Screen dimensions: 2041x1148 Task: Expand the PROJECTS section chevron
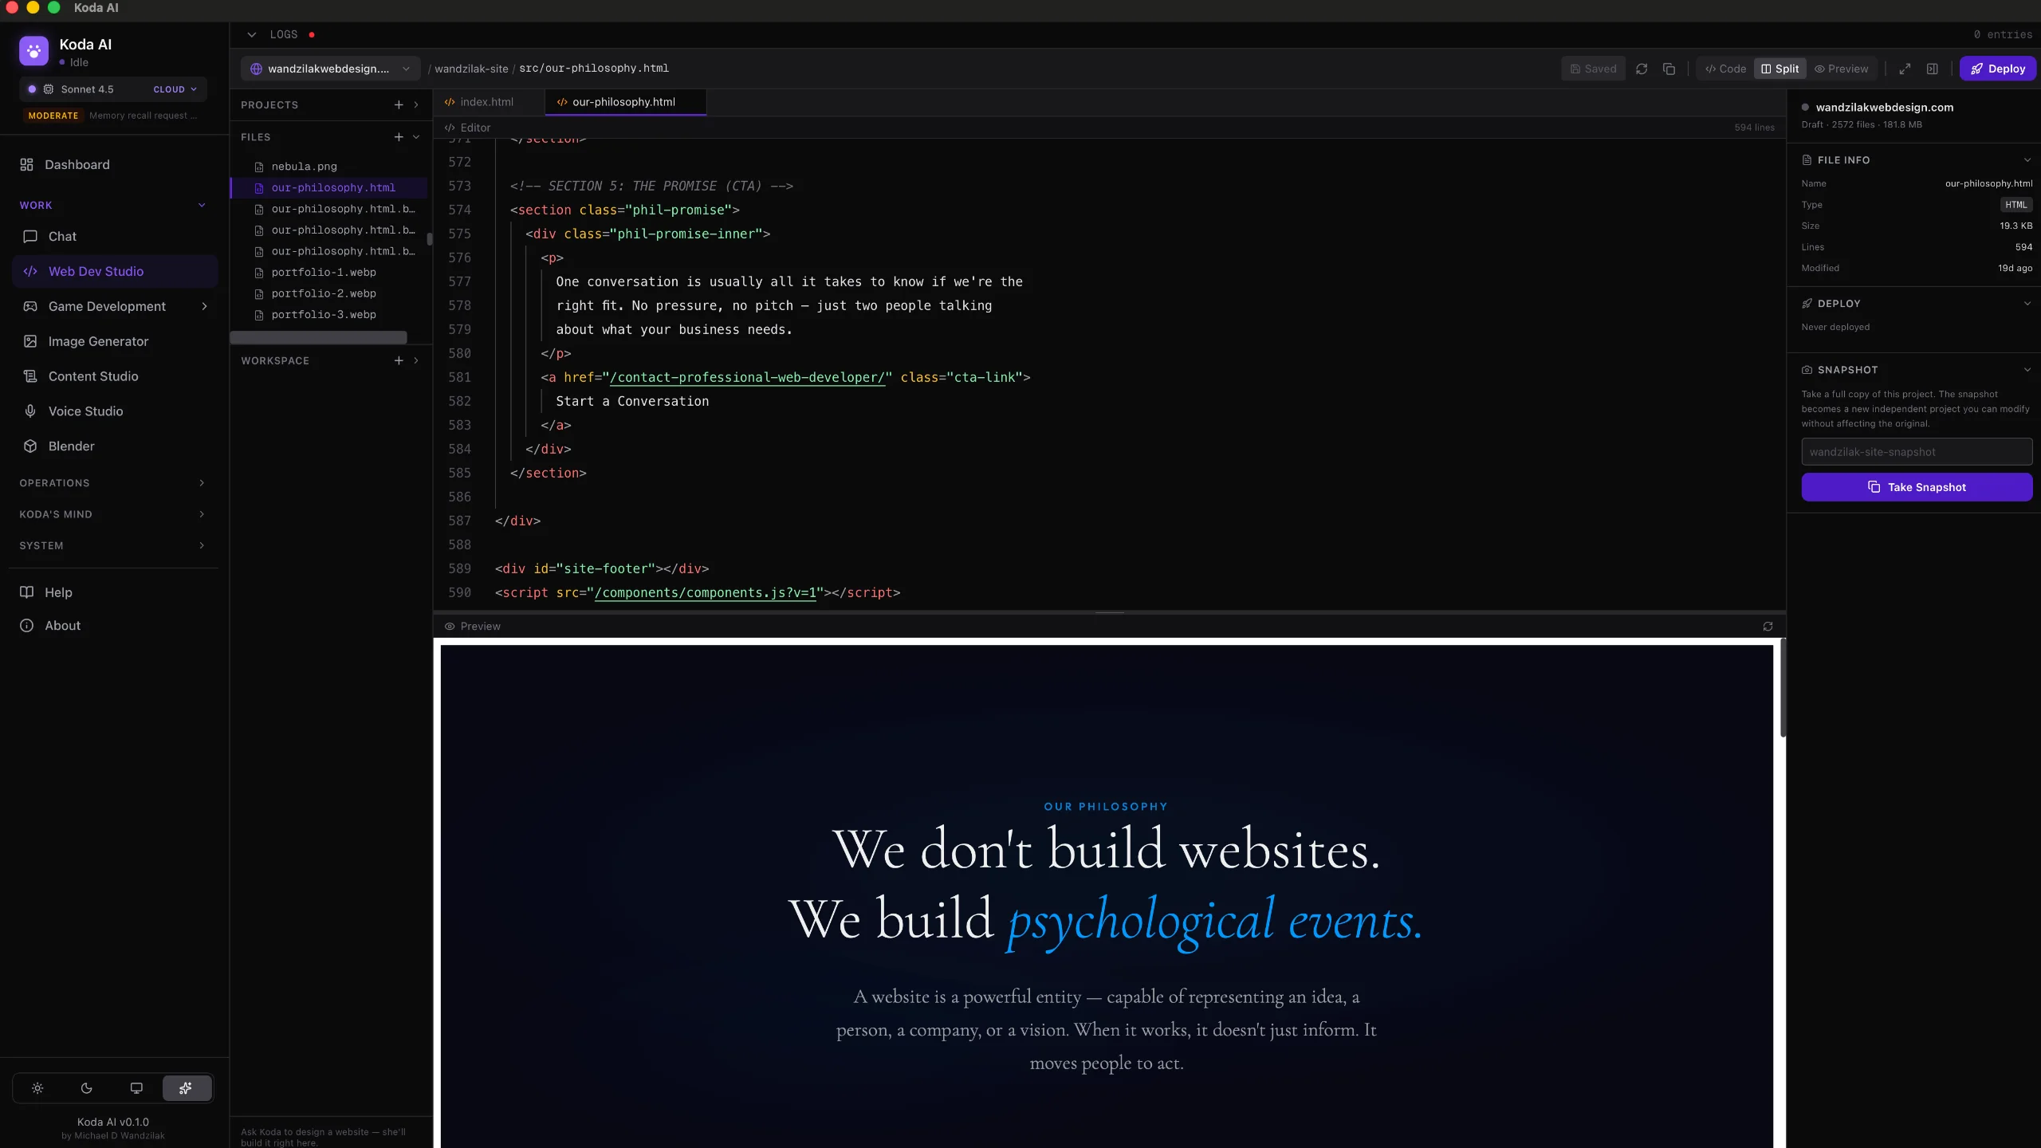click(x=416, y=104)
